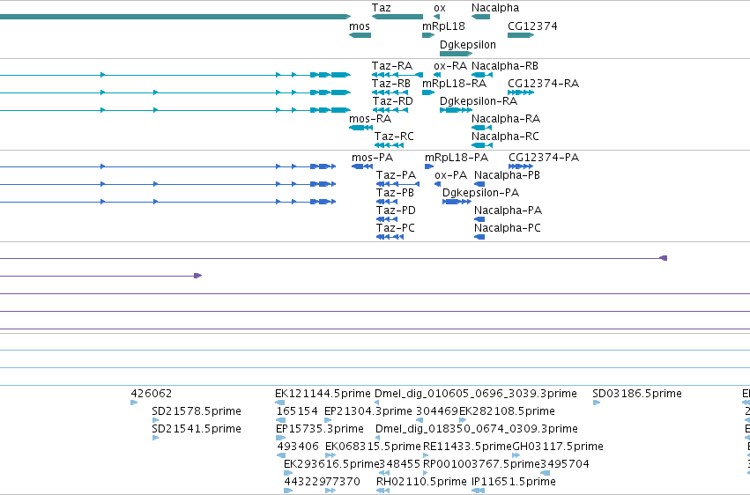Select transcript Nacalpha-RB
Screen dimensions: 750x495
[505, 66]
